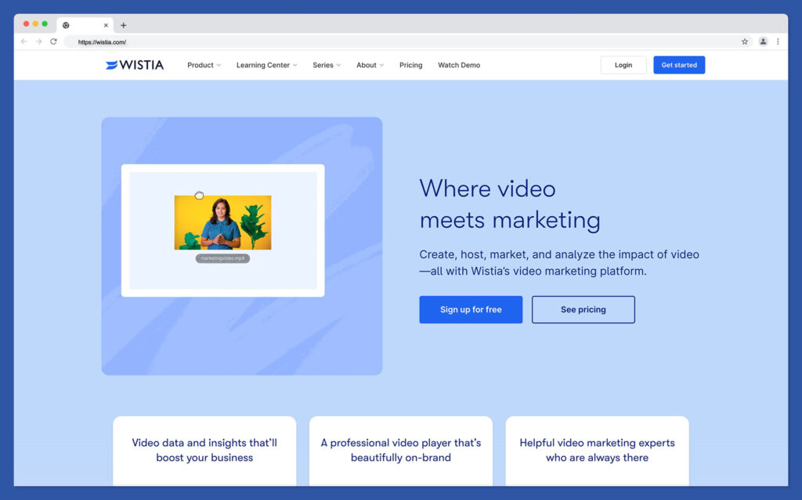Click the See pricing button
802x500 pixels.
583,309
